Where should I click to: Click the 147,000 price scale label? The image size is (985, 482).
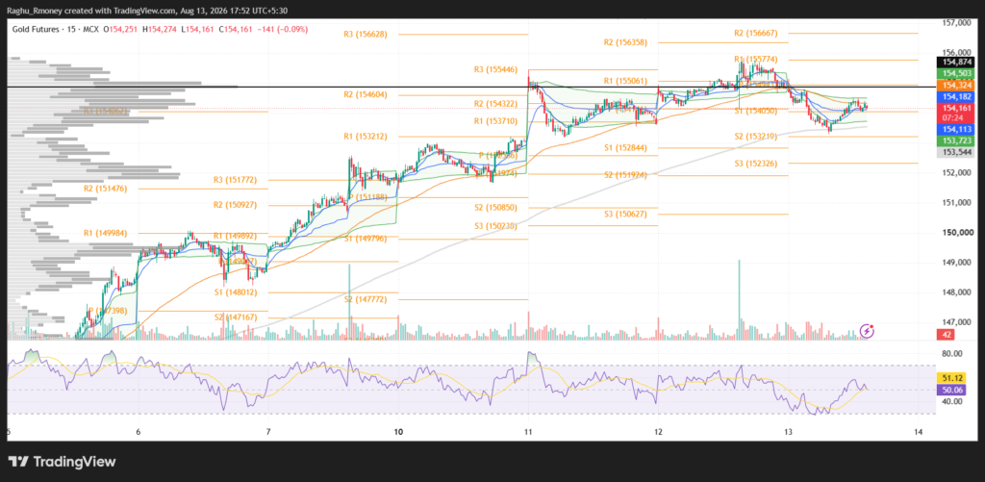pyautogui.click(x=957, y=320)
